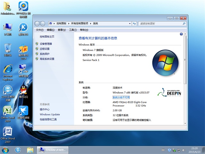
Task: Click the scrollbar down arrow
Action: (x=185, y=123)
